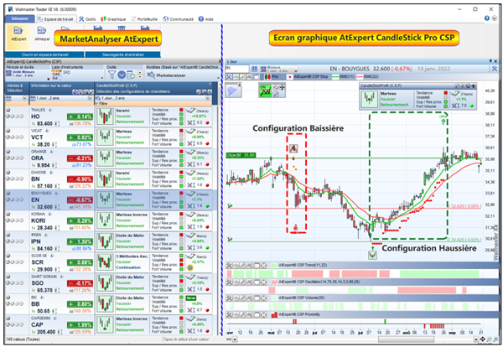Open the Liste d'instruments dropdown arrow
This screenshot has width=503, height=347.
pyautogui.click(x=102, y=78)
